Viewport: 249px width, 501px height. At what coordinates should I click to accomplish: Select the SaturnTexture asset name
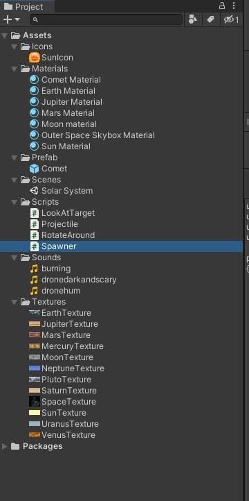coord(69,391)
